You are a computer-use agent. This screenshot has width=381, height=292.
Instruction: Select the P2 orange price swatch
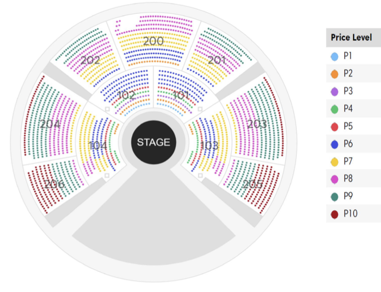coord(335,74)
